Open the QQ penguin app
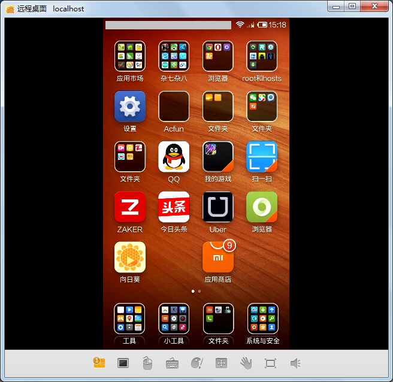The image size is (393, 382). coord(174,157)
